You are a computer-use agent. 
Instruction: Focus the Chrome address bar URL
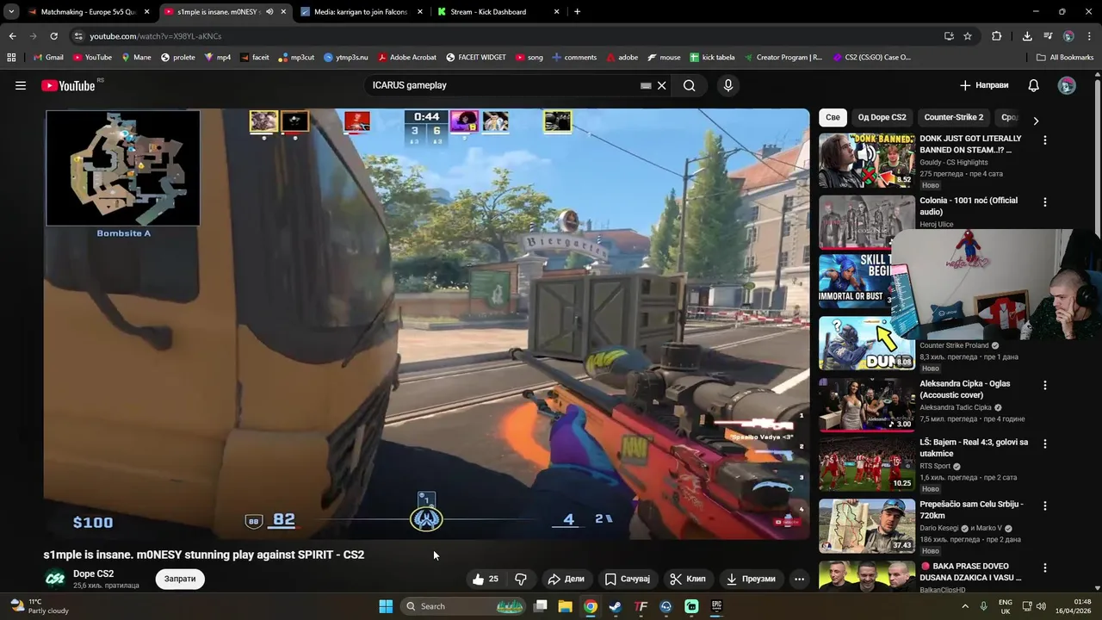click(x=155, y=36)
